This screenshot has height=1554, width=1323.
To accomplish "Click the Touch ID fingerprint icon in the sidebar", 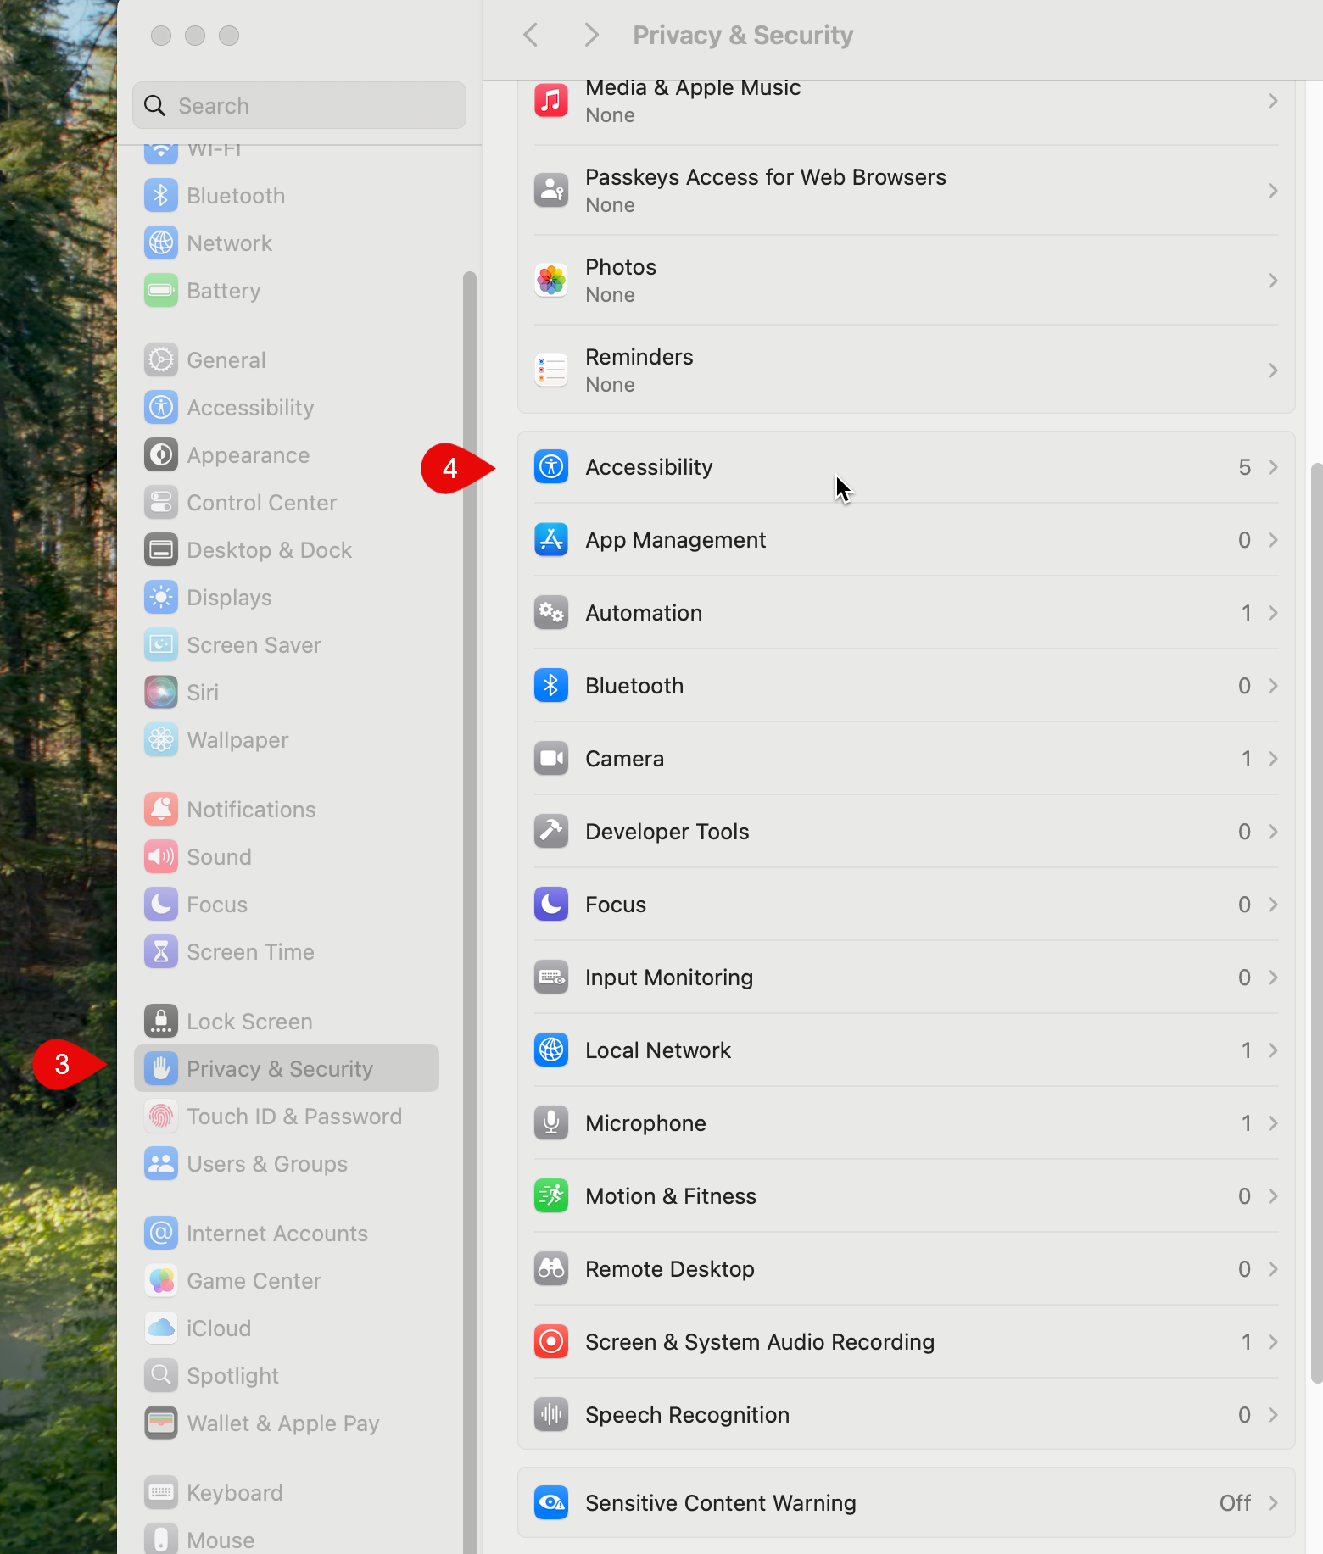I will point(161,1117).
